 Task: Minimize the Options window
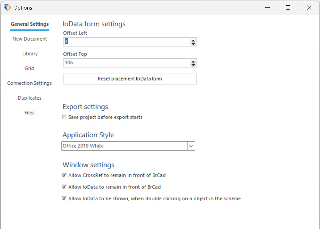pyautogui.click(x=267, y=7)
